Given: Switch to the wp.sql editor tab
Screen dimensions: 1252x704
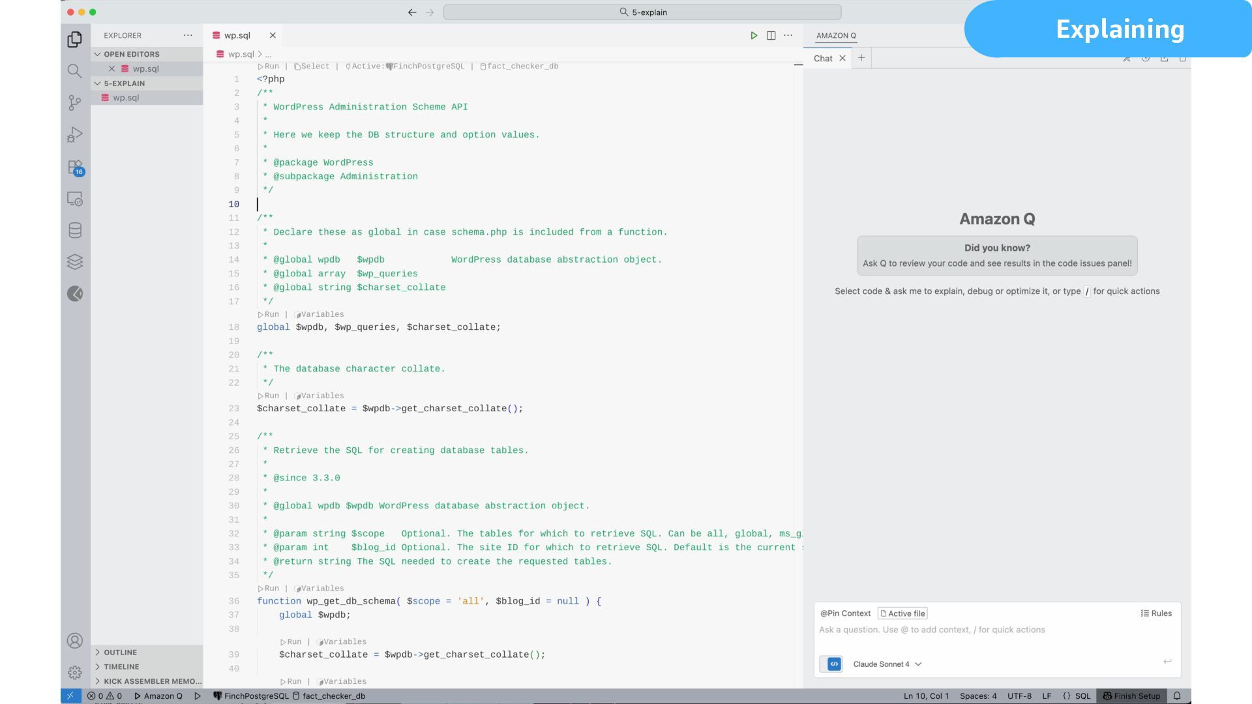Looking at the screenshot, I should tap(237, 35).
